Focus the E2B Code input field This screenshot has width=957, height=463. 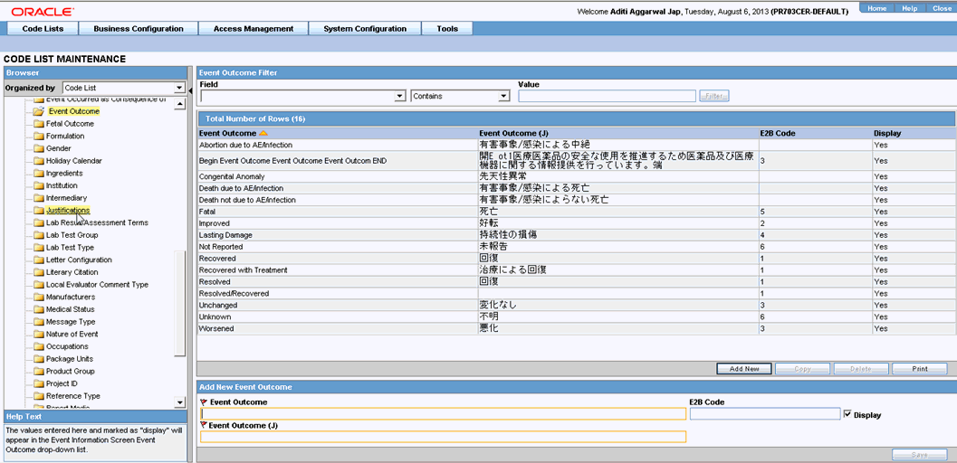click(x=765, y=413)
